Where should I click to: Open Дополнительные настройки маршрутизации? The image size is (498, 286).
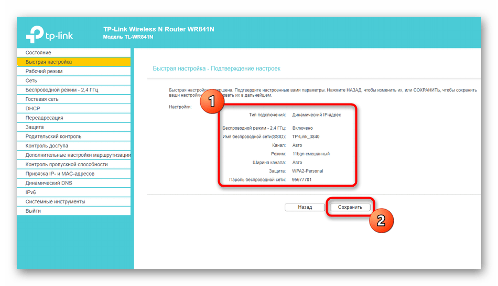pyautogui.click(x=78, y=155)
